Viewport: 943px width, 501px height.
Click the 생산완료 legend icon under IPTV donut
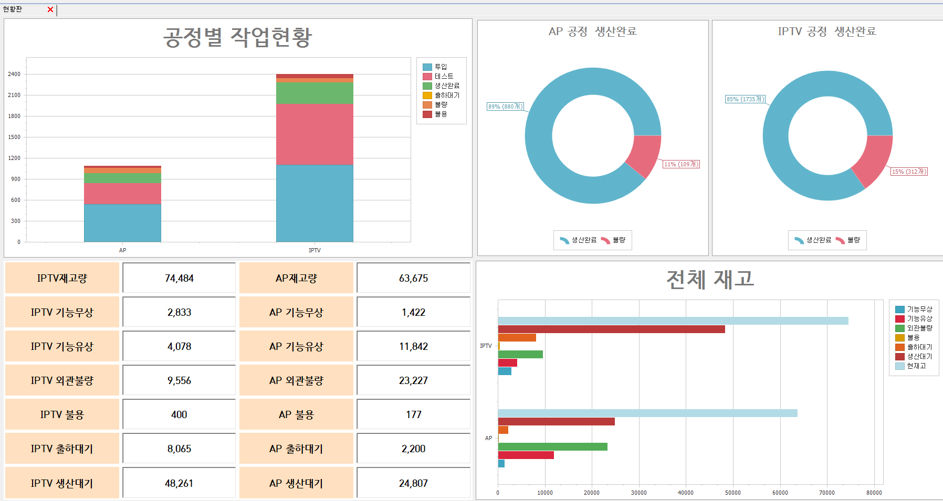point(799,240)
